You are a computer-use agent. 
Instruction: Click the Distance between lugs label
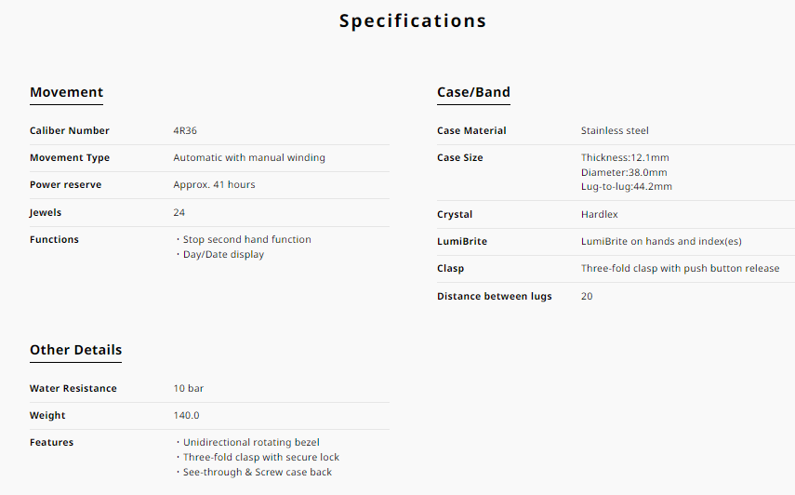[x=495, y=297]
